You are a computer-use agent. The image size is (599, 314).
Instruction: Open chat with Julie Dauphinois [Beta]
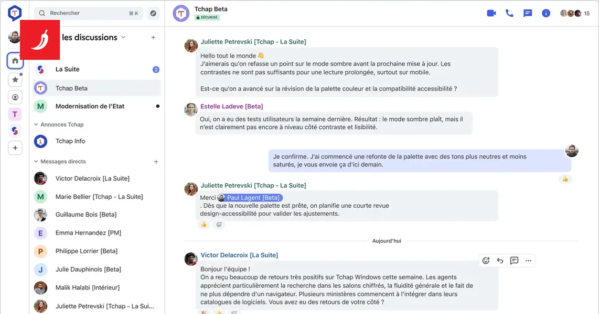pyautogui.click(x=97, y=270)
